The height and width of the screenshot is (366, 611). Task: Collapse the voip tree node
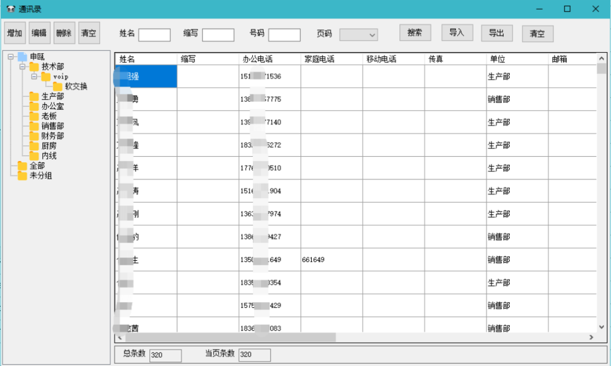click(34, 76)
